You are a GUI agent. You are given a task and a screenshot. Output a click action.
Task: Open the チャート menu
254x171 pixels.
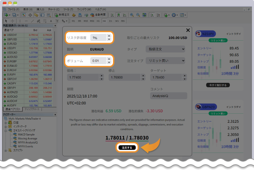point(53,10)
